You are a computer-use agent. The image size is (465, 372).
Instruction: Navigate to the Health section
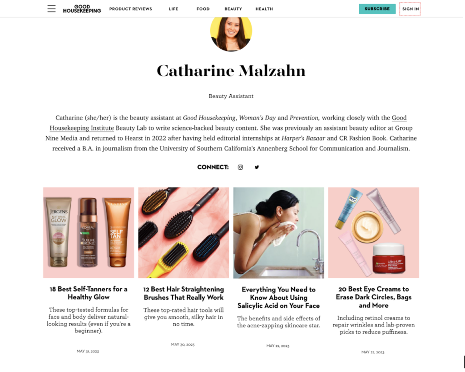coord(264,9)
